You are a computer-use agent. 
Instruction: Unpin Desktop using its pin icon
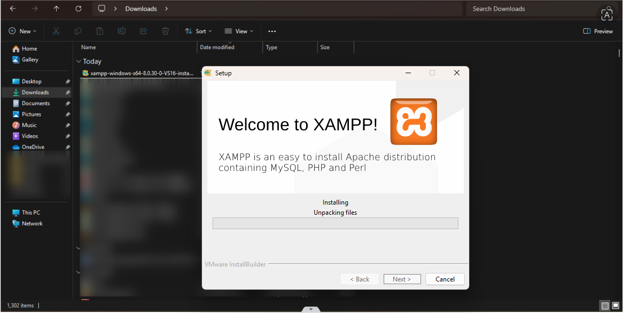67,81
